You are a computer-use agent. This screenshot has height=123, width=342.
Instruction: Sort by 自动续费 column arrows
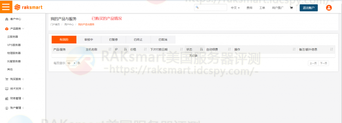[229, 49]
